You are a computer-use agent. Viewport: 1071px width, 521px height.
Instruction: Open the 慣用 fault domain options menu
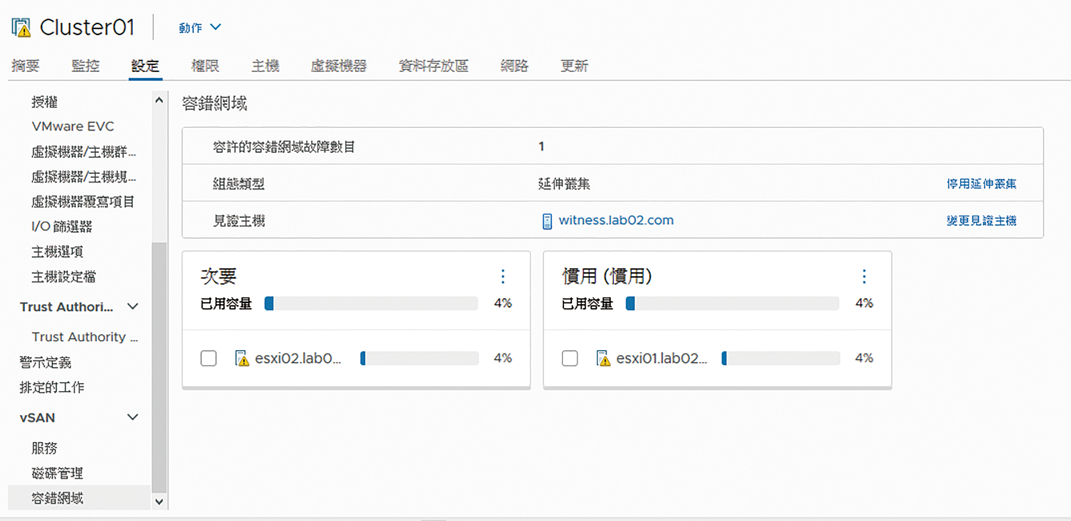pos(864,277)
